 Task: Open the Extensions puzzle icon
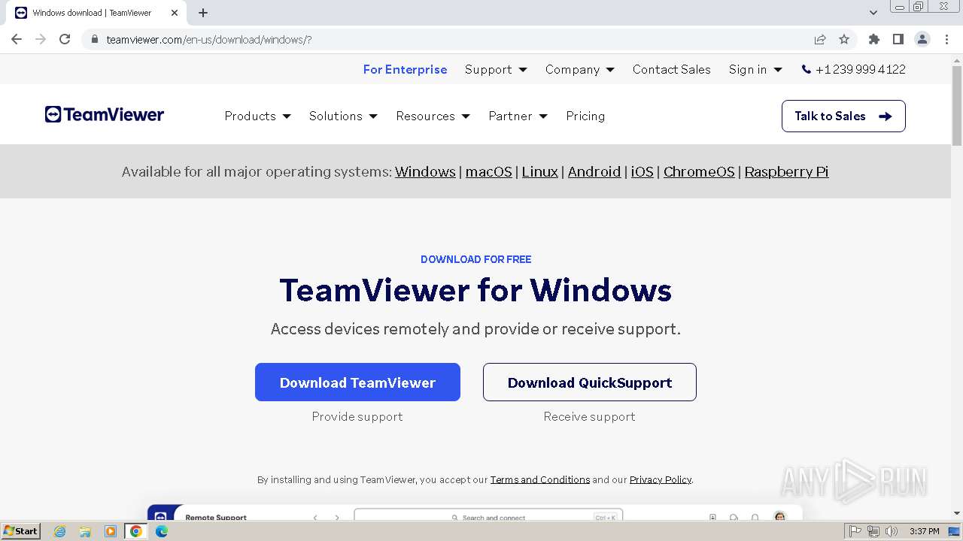tap(873, 39)
